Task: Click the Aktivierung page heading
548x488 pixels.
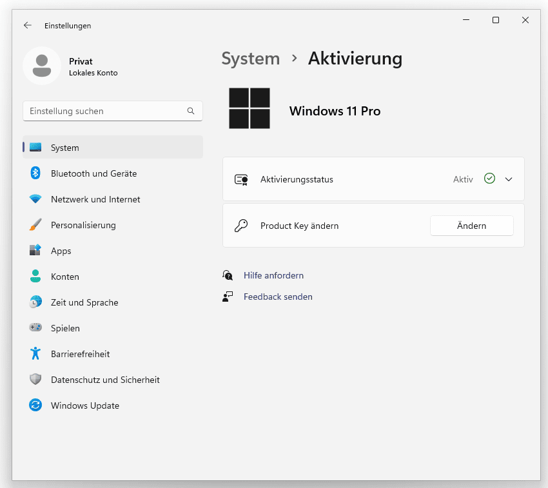Action: (355, 59)
